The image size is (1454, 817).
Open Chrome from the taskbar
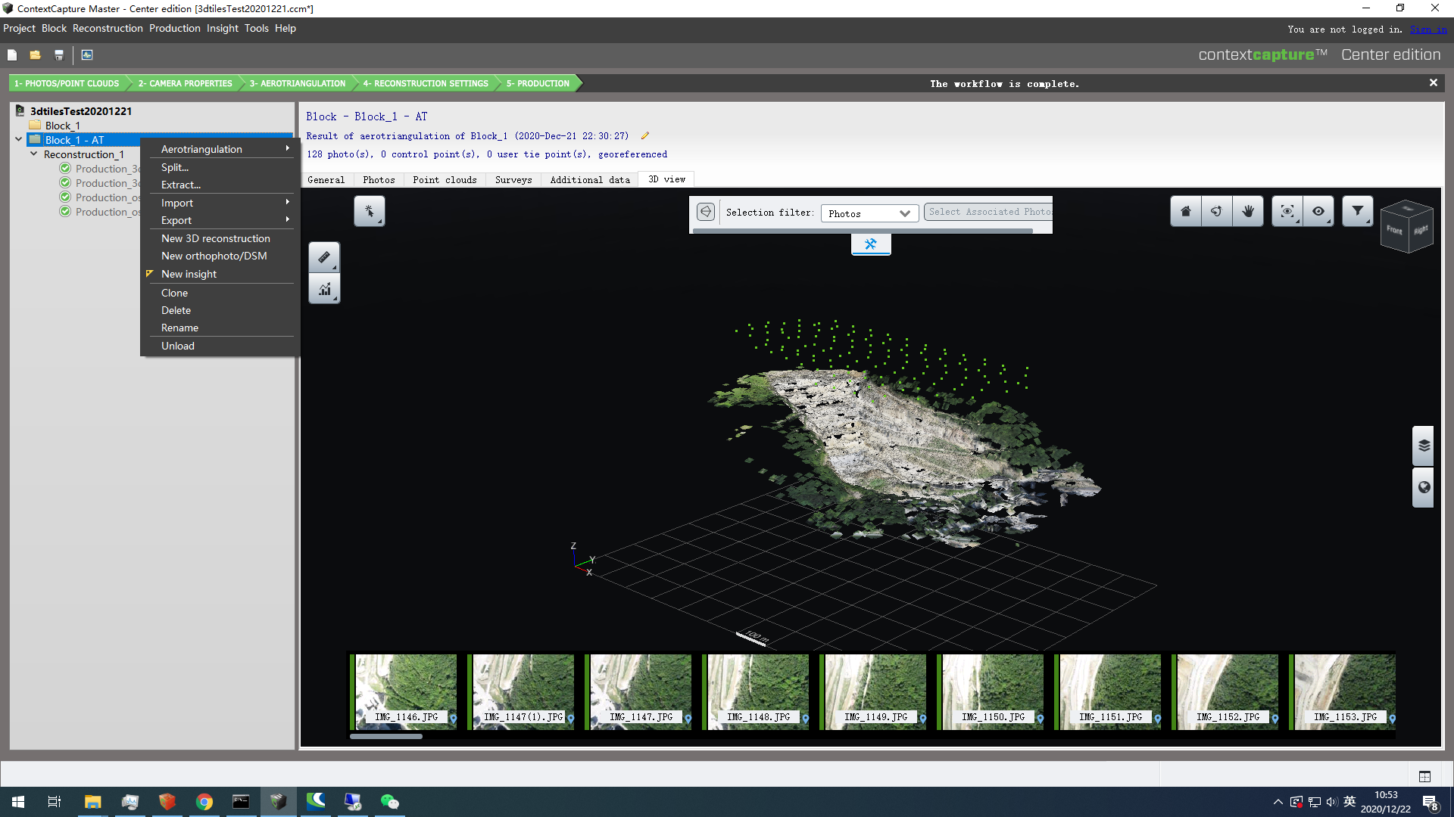click(x=204, y=802)
